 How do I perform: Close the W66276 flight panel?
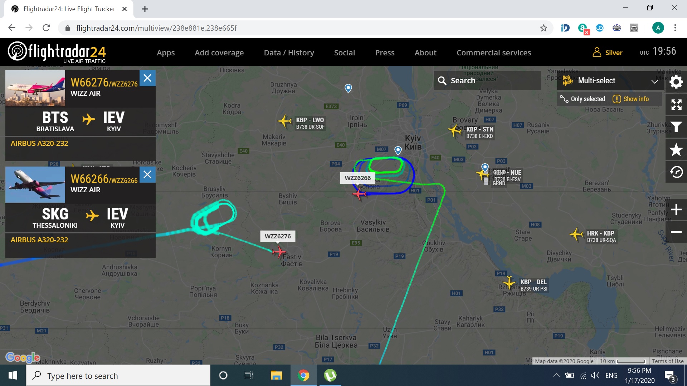pos(147,78)
